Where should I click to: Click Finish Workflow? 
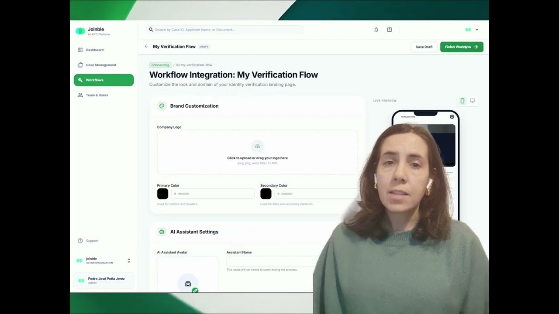coord(461,46)
